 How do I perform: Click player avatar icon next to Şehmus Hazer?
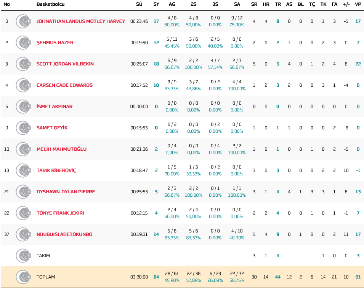23,43
